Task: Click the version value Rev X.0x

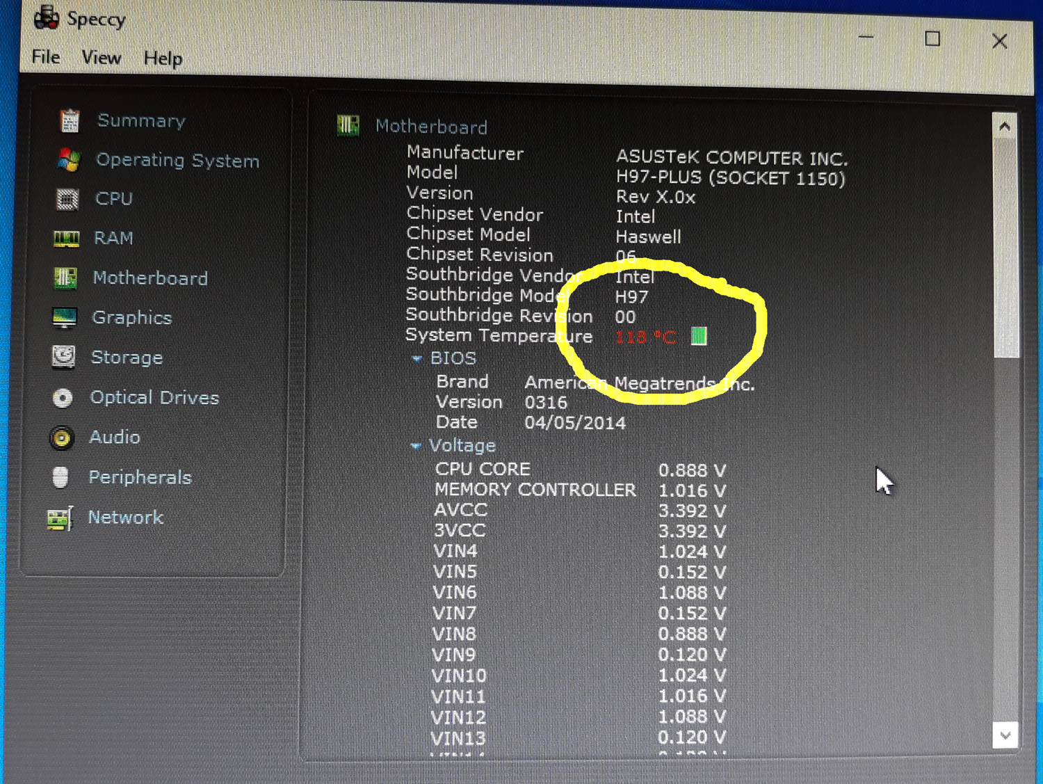Action: [x=656, y=197]
